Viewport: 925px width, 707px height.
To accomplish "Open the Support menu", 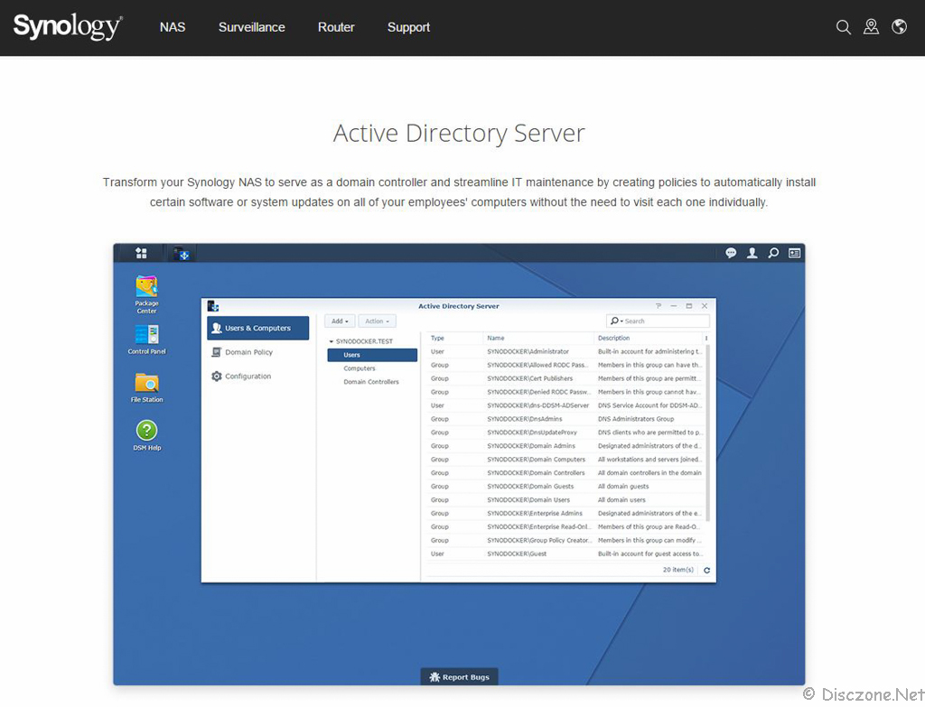I will (x=409, y=27).
